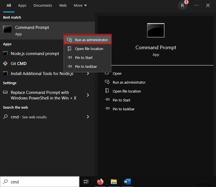Open Microsoft Word from the taskbar
Screen dimensions: 216x187
click(x=127, y=182)
